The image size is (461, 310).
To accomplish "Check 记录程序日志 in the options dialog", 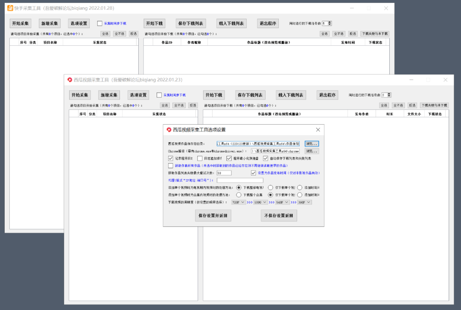I will pyautogui.click(x=170, y=158).
